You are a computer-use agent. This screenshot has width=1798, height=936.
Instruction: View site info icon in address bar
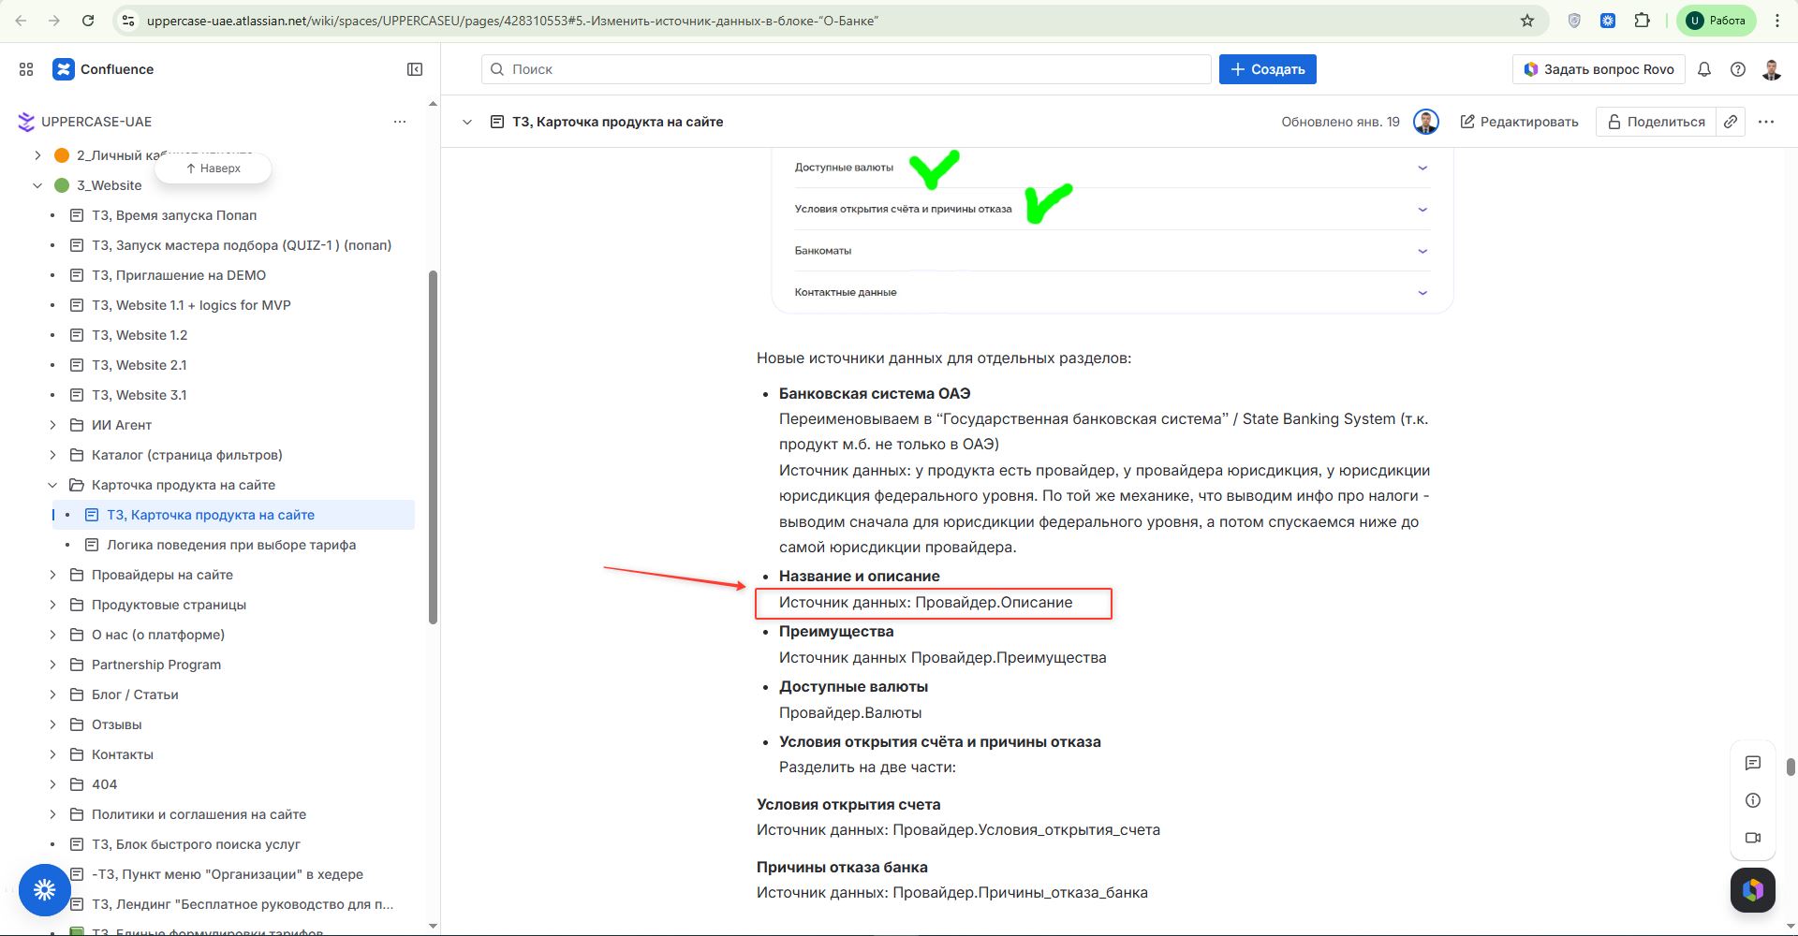point(128,21)
